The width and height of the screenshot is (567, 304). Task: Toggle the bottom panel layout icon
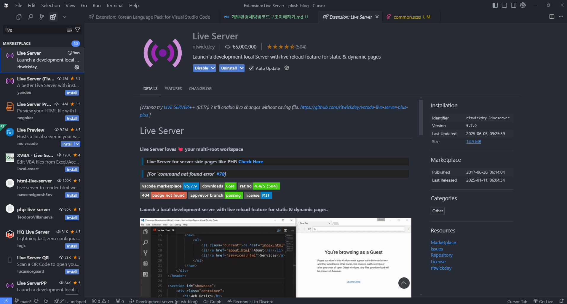click(x=504, y=5)
